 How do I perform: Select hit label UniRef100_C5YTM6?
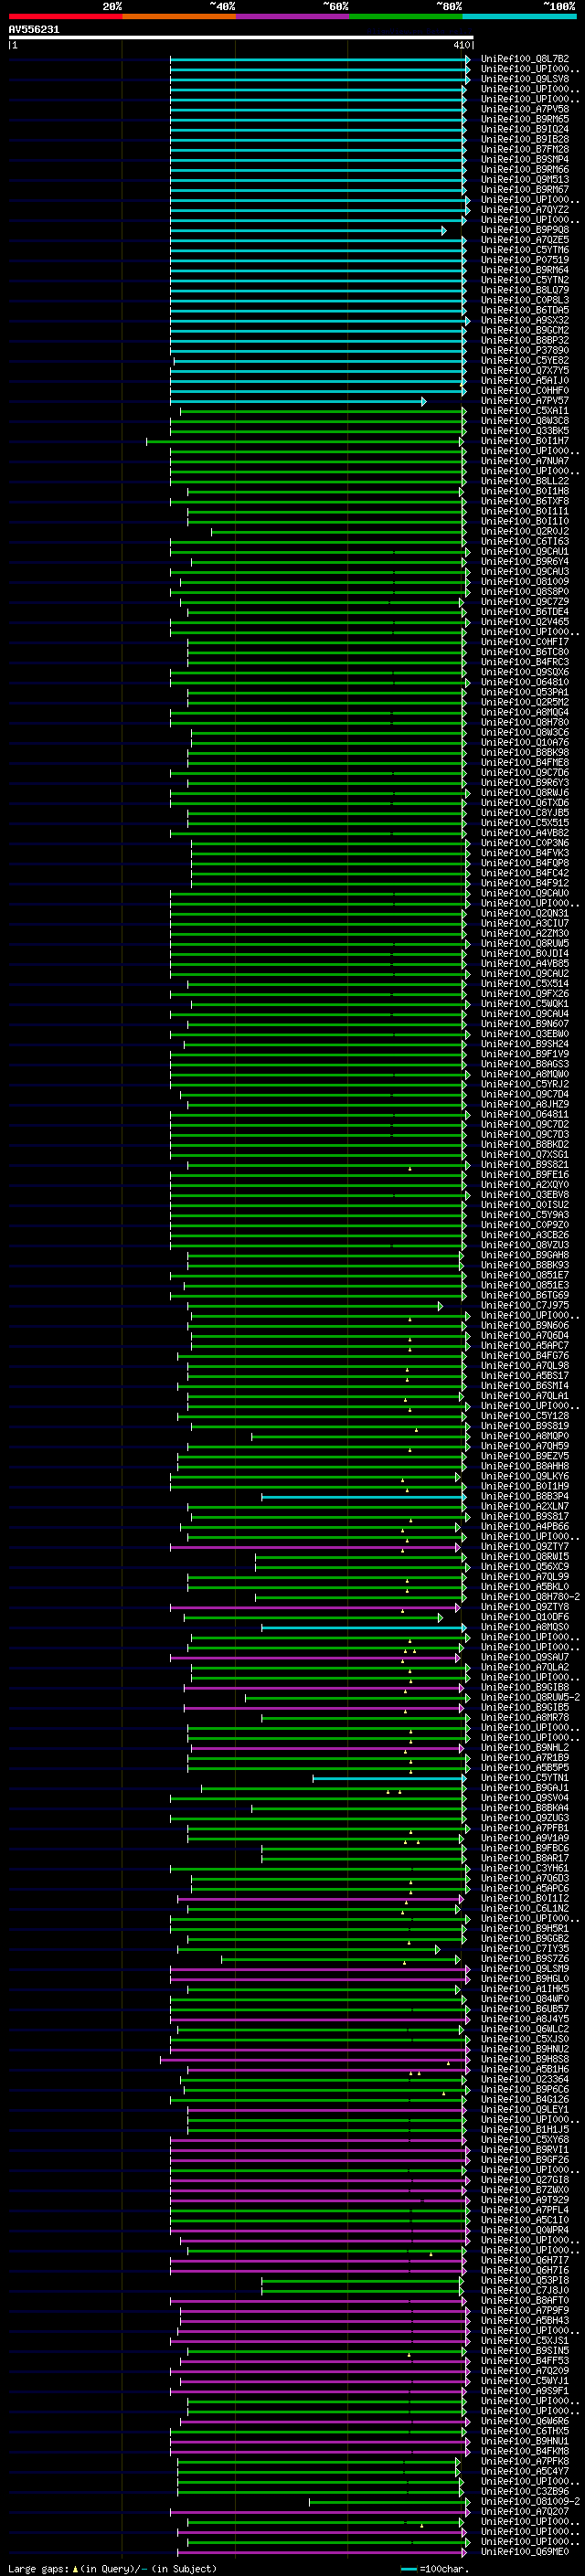click(x=524, y=250)
